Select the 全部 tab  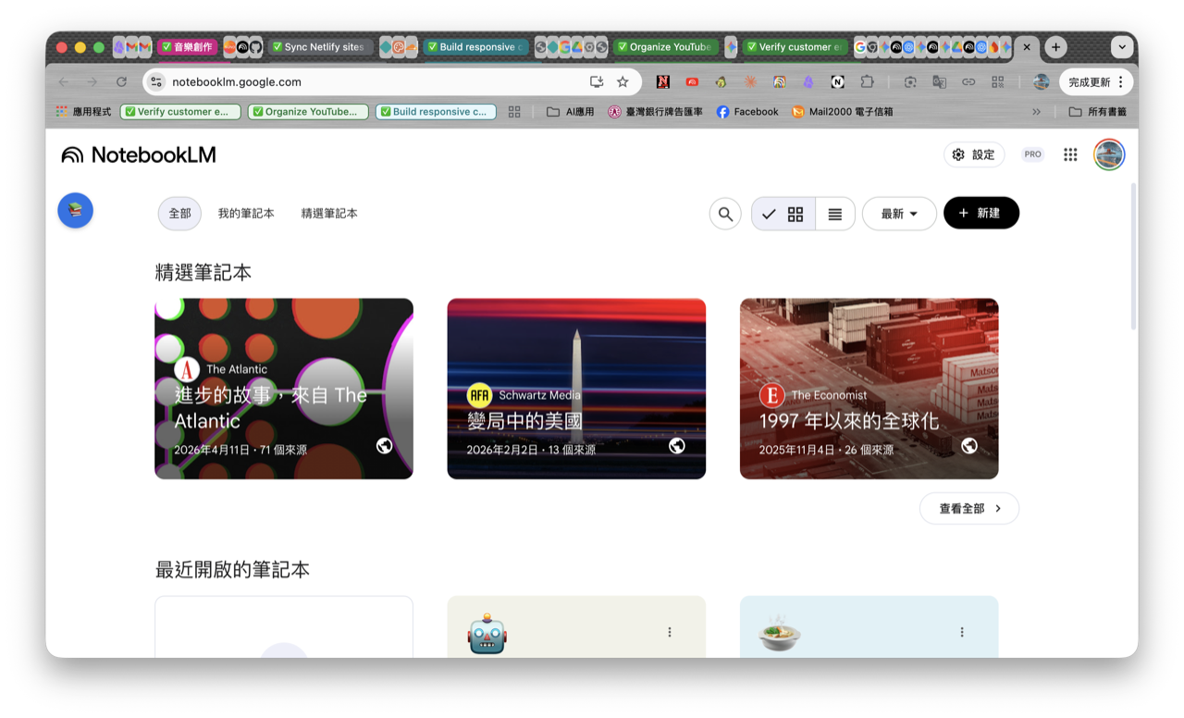(179, 213)
